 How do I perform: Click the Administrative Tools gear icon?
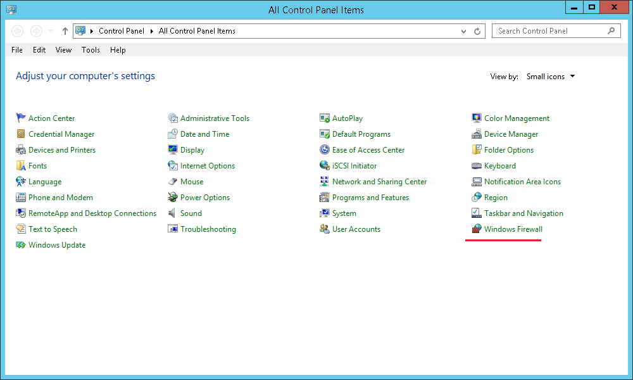coord(173,118)
